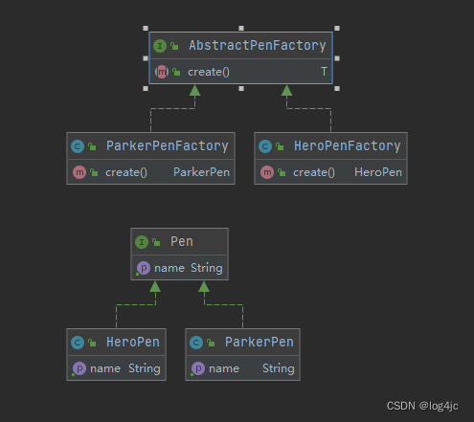474x422 pixels.
Task: Click the property icon in Pen node
Action: point(144,268)
